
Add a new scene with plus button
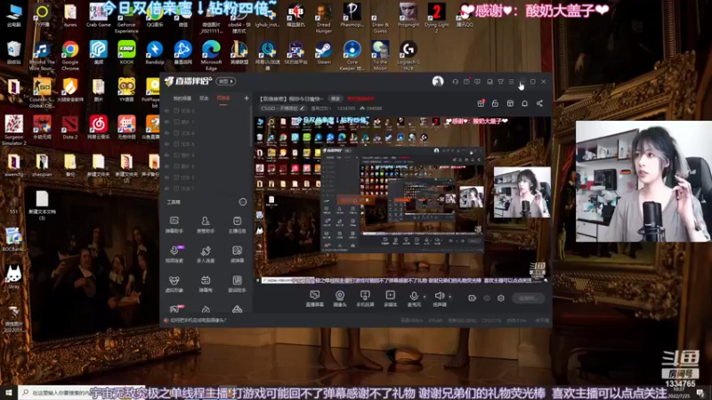pos(247,98)
